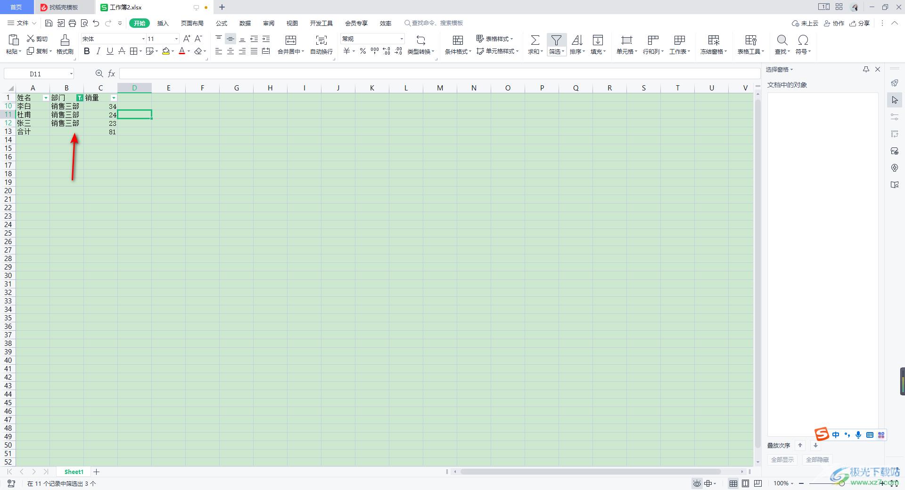Click the fx insert function icon
Screen dimensions: 905x490
coord(112,73)
